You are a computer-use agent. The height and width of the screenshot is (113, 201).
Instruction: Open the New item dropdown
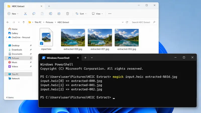(x=13, y=14)
